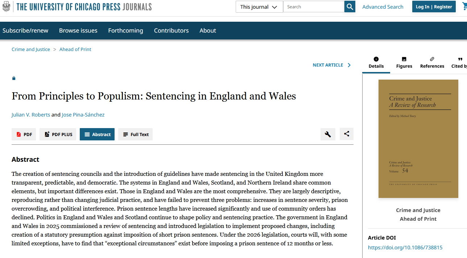The image size is (467, 258).
Task: Open the Contributors menu item
Action: point(171,31)
